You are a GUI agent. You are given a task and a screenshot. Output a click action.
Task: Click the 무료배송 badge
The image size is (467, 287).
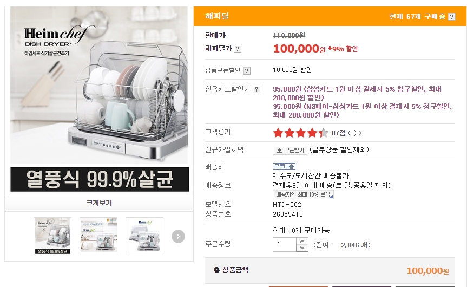coord(284,166)
